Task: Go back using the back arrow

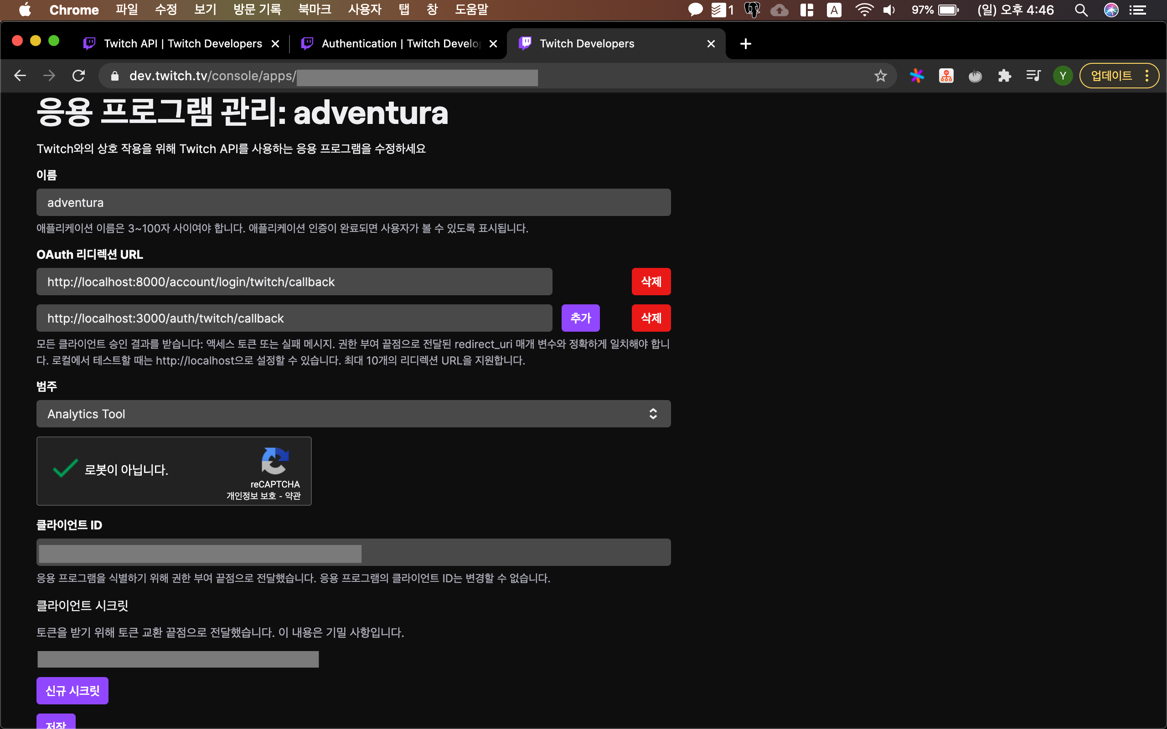Action: click(x=20, y=76)
